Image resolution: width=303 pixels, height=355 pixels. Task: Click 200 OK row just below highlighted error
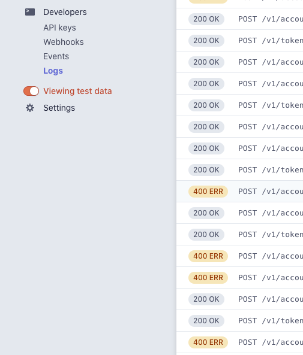[x=239, y=213]
